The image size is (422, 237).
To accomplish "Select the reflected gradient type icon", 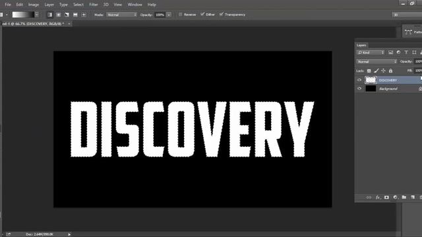I will 75,14.
